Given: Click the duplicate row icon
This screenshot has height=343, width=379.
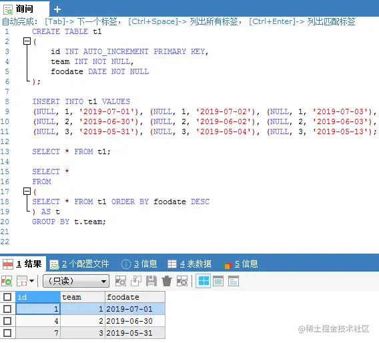Looking at the screenshot, I should (136, 281).
